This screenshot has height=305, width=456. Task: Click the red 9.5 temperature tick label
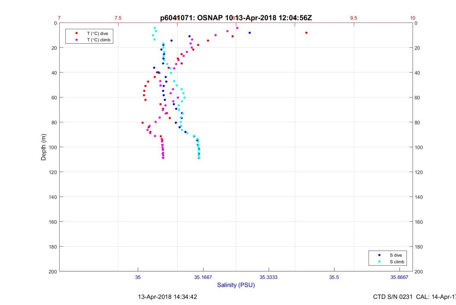(x=354, y=18)
